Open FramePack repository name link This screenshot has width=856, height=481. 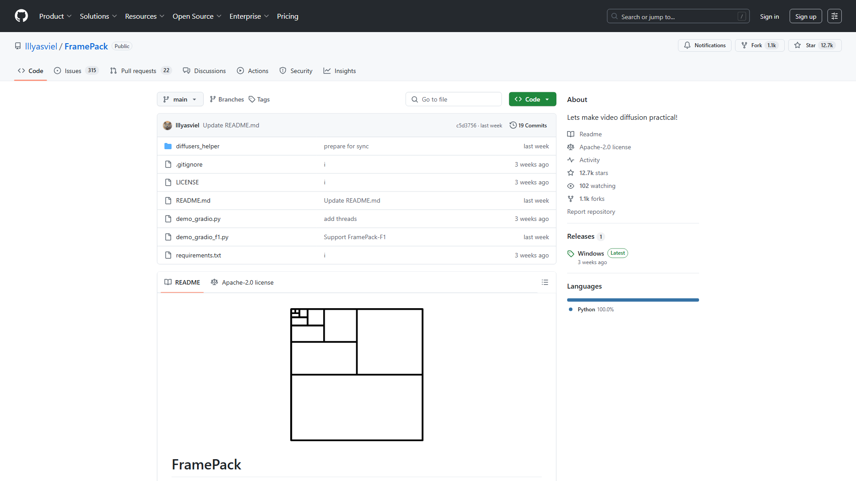(x=86, y=46)
